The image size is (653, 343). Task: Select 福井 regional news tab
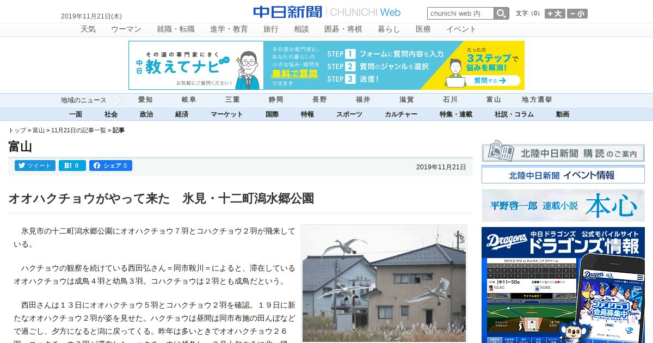click(363, 100)
